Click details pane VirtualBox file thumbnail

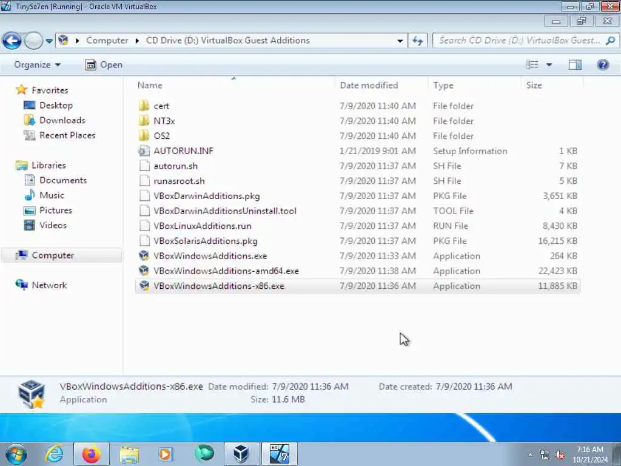32,394
